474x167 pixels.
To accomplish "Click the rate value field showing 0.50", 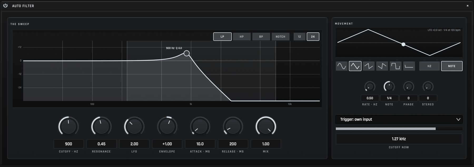I will click(370, 98).
